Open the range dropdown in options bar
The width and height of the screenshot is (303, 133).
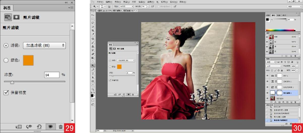tap(126, 7)
